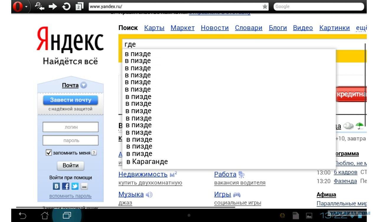Click the icon beside the Работа link
Image resolution: width=378 pixels, height=222 pixels.
tap(242, 174)
